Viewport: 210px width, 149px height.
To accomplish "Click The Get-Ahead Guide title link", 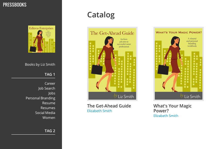I will pyautogui.click(x=109, y=106).
